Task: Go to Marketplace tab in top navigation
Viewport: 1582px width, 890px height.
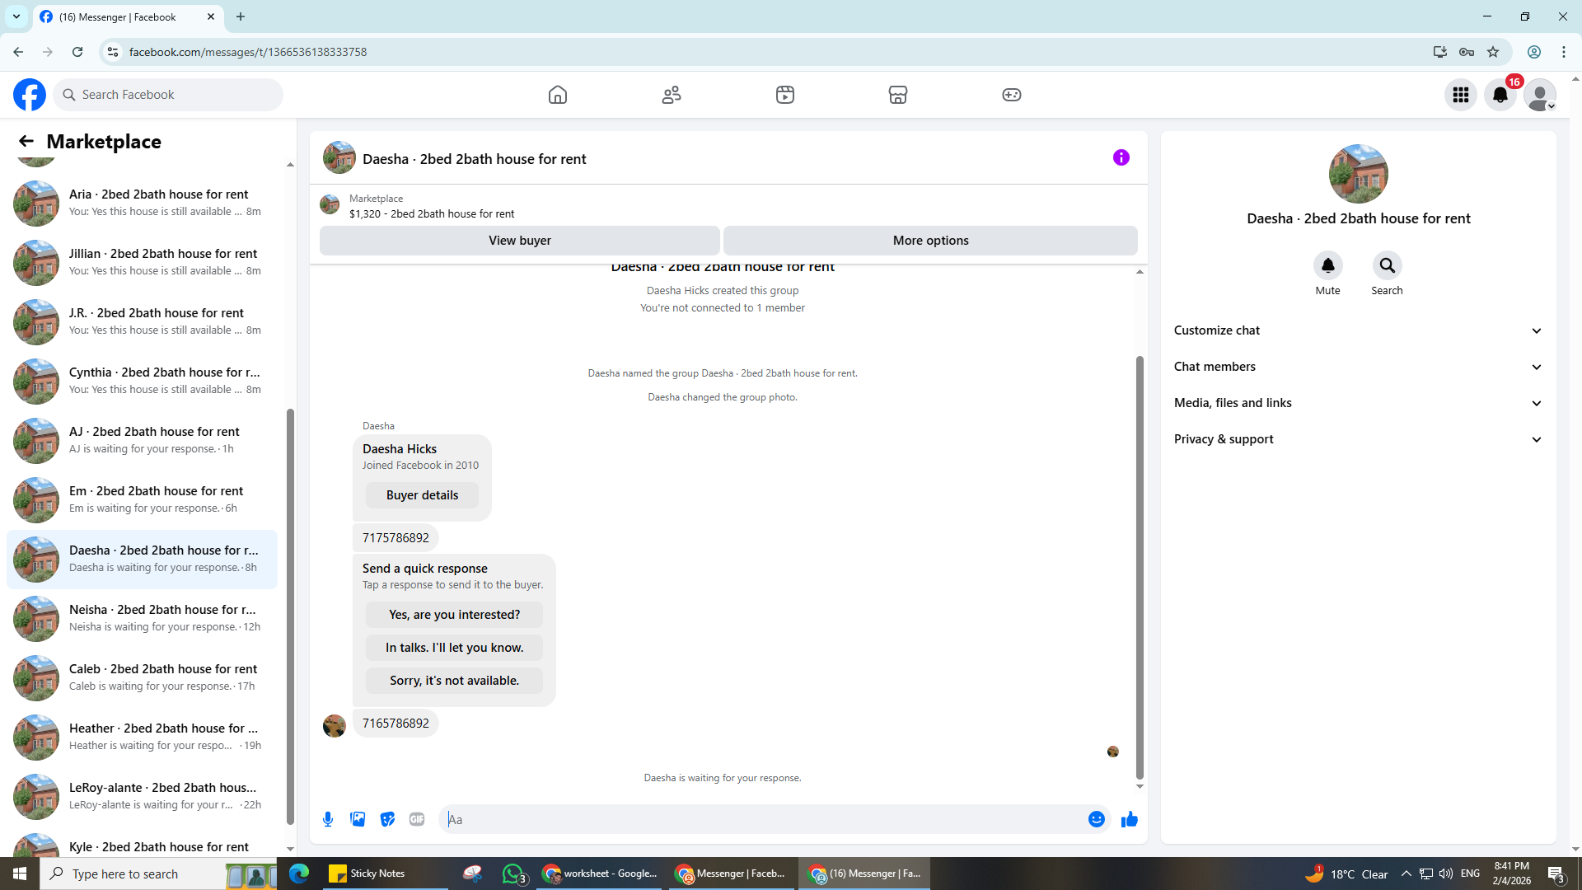Action: pyautogui.click(x=897, y=95)
